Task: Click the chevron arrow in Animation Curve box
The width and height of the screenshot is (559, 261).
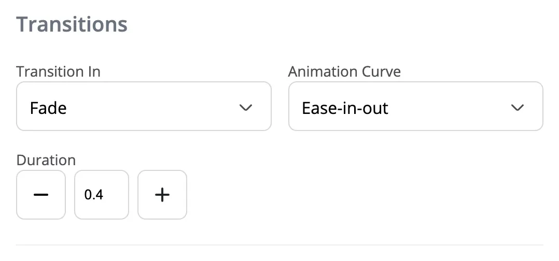Action: tap(517, 108)
